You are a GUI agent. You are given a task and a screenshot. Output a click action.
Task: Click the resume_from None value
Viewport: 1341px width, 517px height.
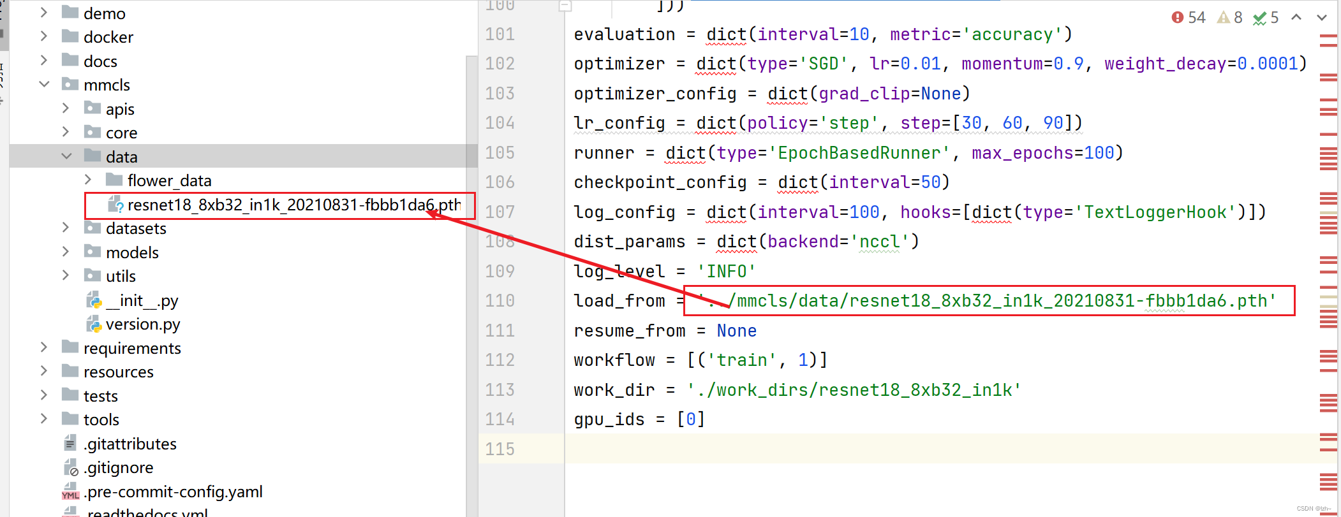(736, 330)
